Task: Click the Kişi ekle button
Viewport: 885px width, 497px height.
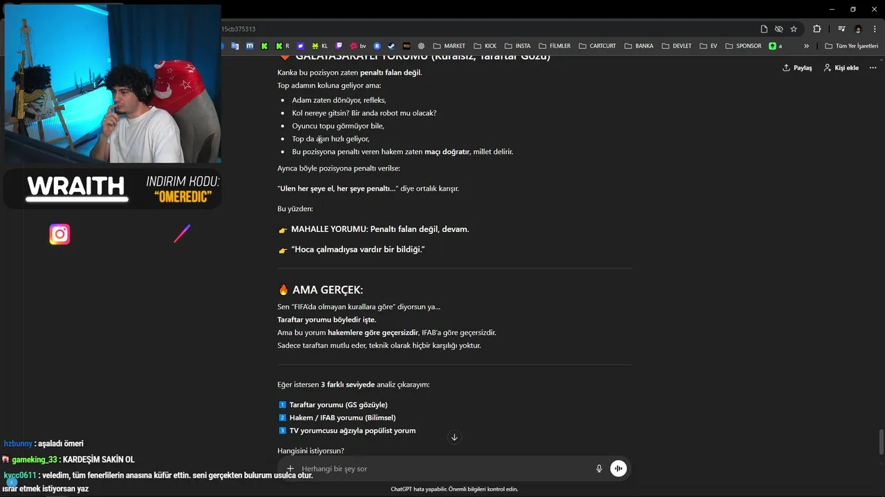Action: point(841,68)
